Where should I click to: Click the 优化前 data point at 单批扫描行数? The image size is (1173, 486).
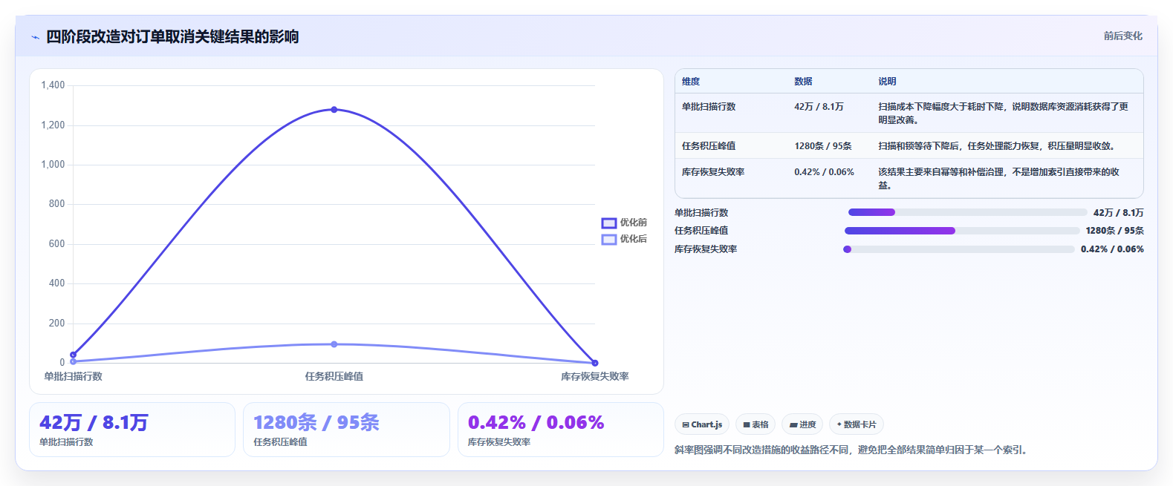73,355
